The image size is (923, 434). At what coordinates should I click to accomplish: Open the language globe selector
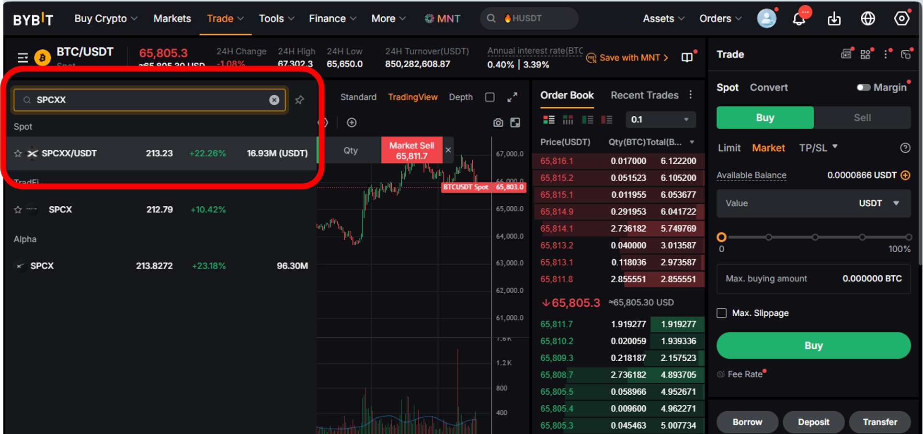tap(868, 19)
